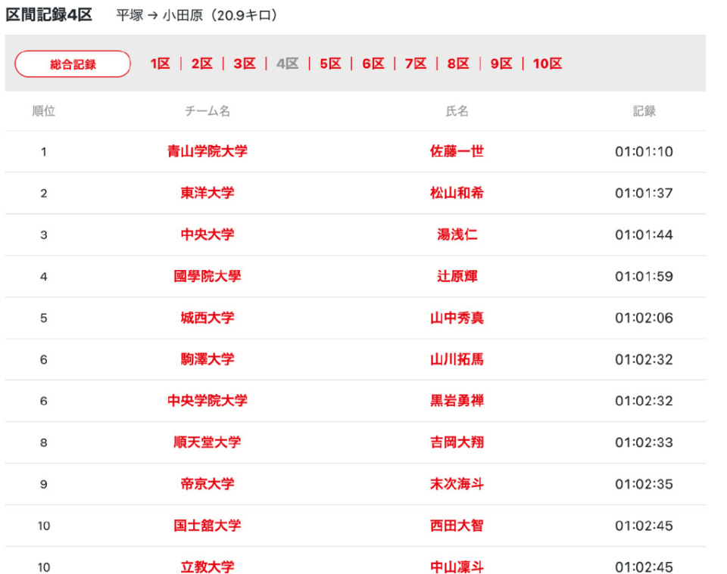Click the 立教大学 team link
Viewport: 727px width, 574px height.
pyautogui.click(x=207, y=567)
